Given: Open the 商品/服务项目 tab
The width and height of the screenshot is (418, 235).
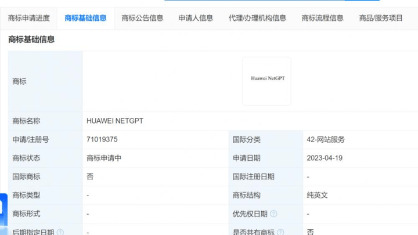Looking at the screenshot, I should coord(381,18).
